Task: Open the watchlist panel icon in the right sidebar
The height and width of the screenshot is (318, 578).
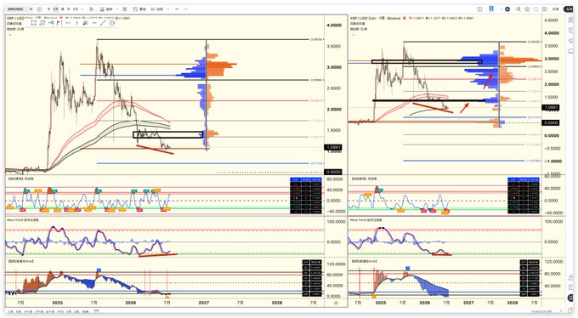Action: click(x=571, y=20)
